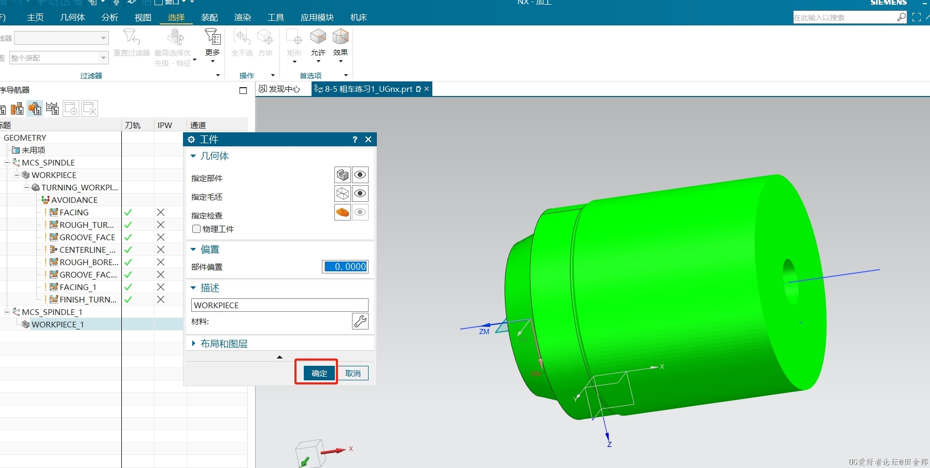Click the 部件偏置 value field
The width and height of the screenshot is (930, 468).
coord(346,267)
